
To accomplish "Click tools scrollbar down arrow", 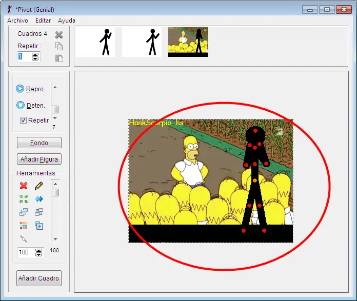I will pyautogui.click(x=55, y=239).
